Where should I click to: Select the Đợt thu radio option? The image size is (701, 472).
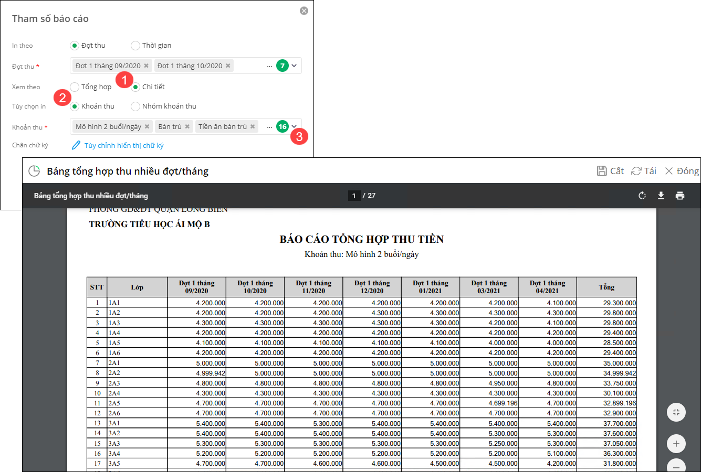click(75, 46)
